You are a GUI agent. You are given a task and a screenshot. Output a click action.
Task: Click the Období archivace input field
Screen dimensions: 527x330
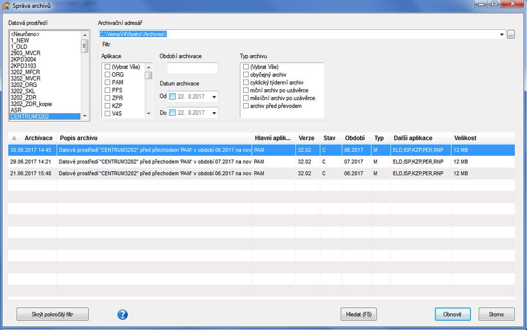point(192,68)
